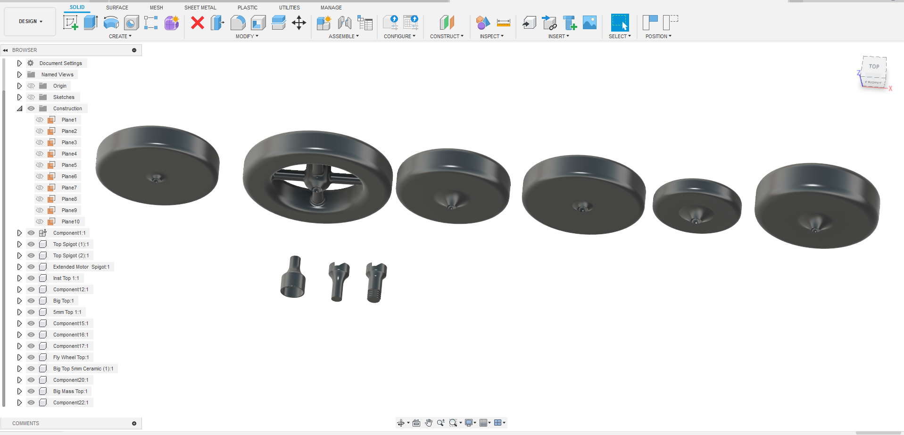904x435 pixels.
Task: Click the Measure ruler icon
Action: [x=504, y=22]
